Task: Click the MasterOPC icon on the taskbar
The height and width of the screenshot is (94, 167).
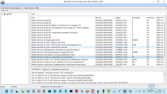Action: click(x=98, y=91)
